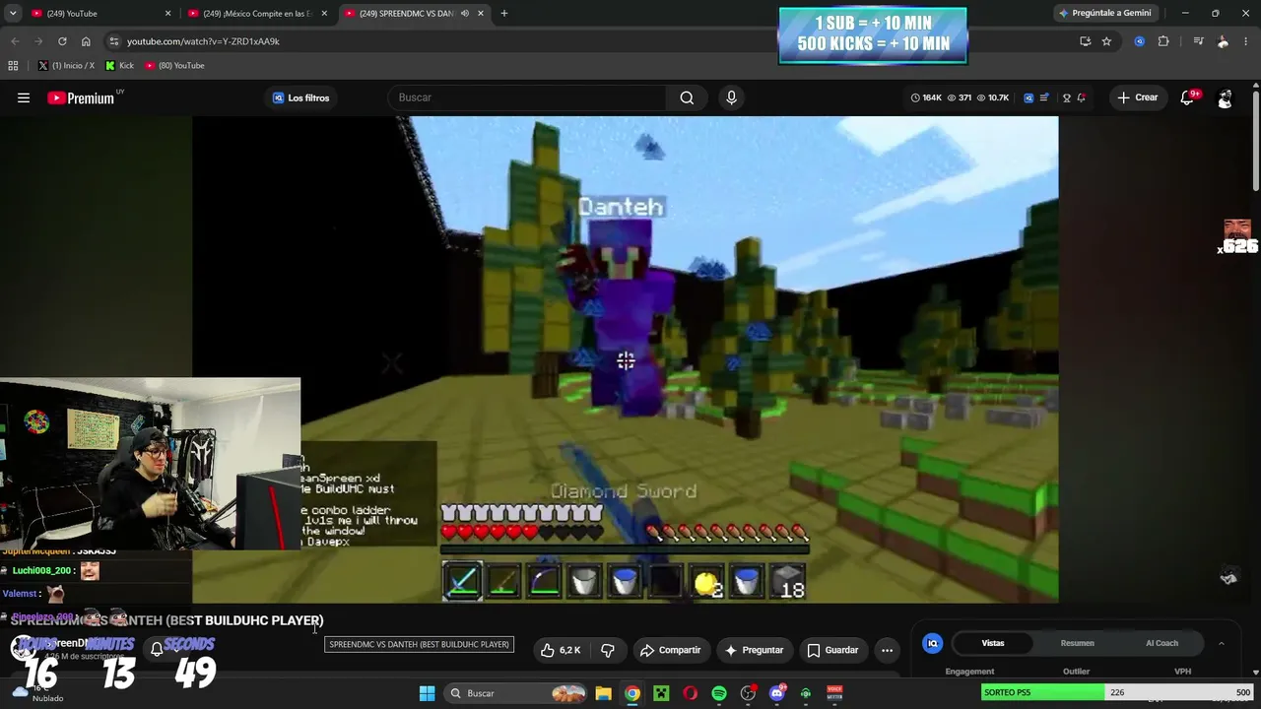Open the vidIQ list icon in header
The height and width of the screenshot is (709, 1261).
tap(1044, 97)
